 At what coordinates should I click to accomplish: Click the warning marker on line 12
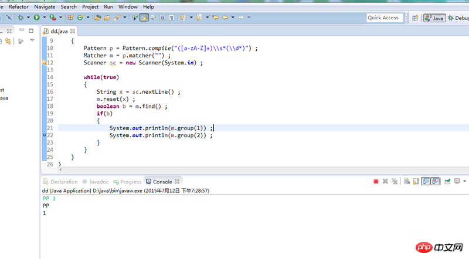(x=44, y=63)
